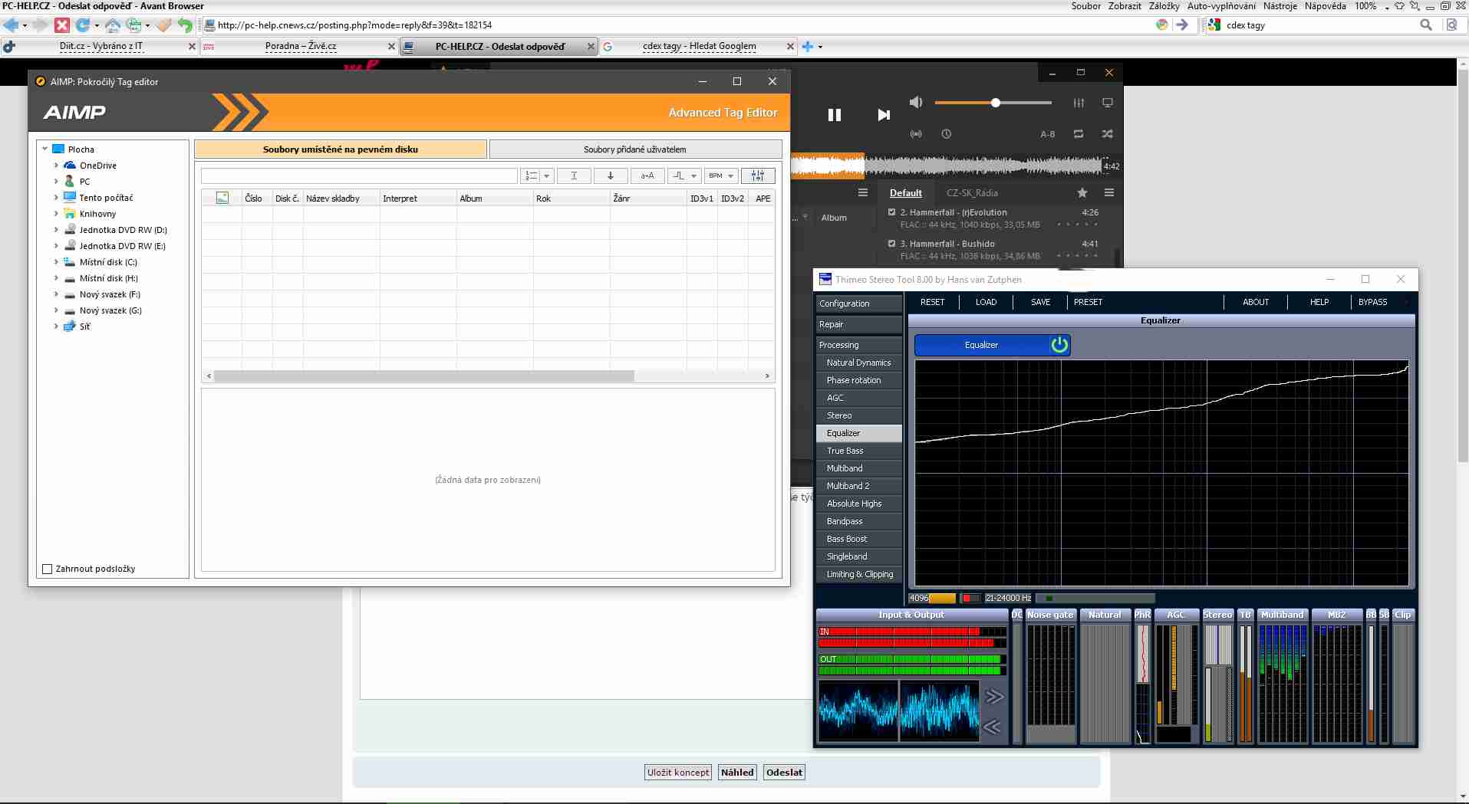Pause playback in the AIMP player

pos(834,115)
